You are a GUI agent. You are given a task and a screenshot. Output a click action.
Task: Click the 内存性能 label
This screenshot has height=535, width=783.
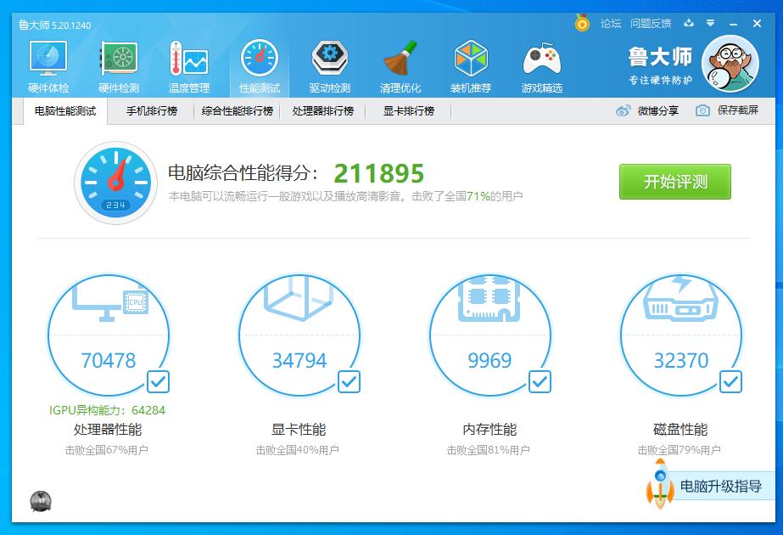[489, 430]
